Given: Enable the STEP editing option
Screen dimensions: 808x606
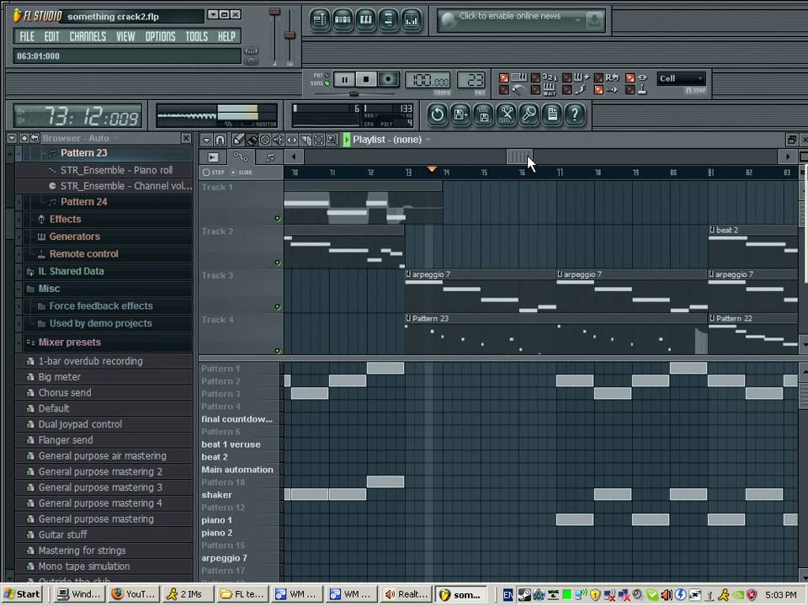Looking at the screenshot, I should [x=207, y=173].
